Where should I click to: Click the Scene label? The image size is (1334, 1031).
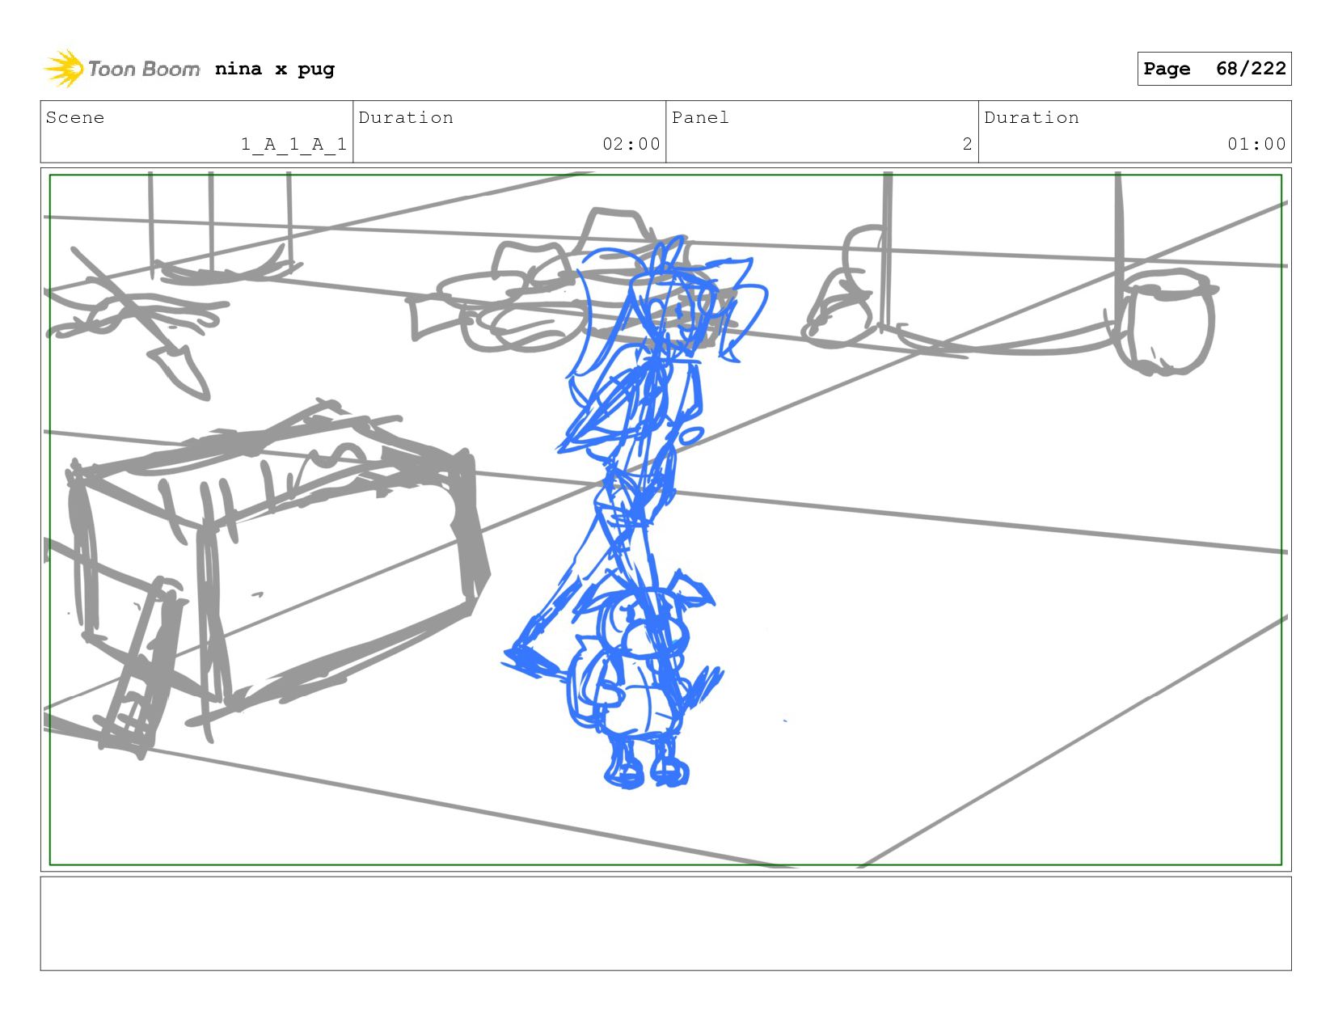[75, 117]
